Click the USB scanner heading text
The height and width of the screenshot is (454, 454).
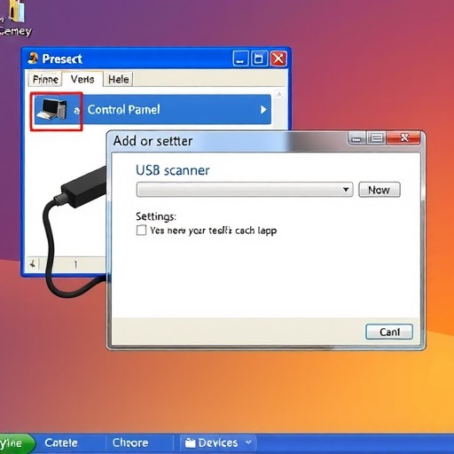[173, 170]
